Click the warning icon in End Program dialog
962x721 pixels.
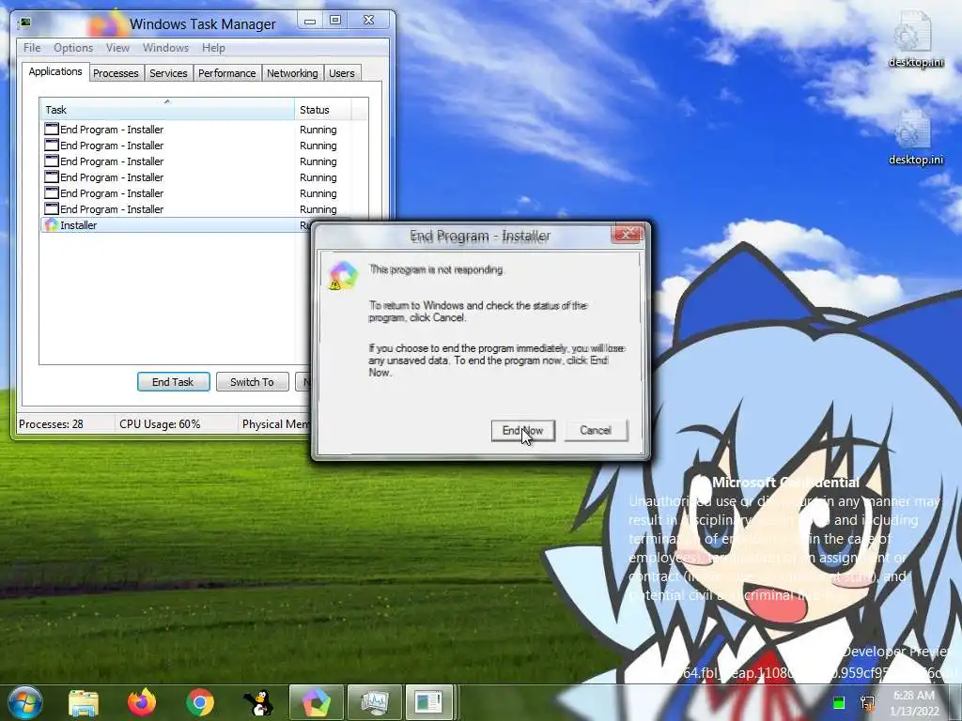pyautogui.click(x=343, y=275)
